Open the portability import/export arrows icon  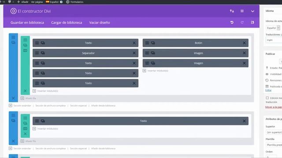(232, 11)
